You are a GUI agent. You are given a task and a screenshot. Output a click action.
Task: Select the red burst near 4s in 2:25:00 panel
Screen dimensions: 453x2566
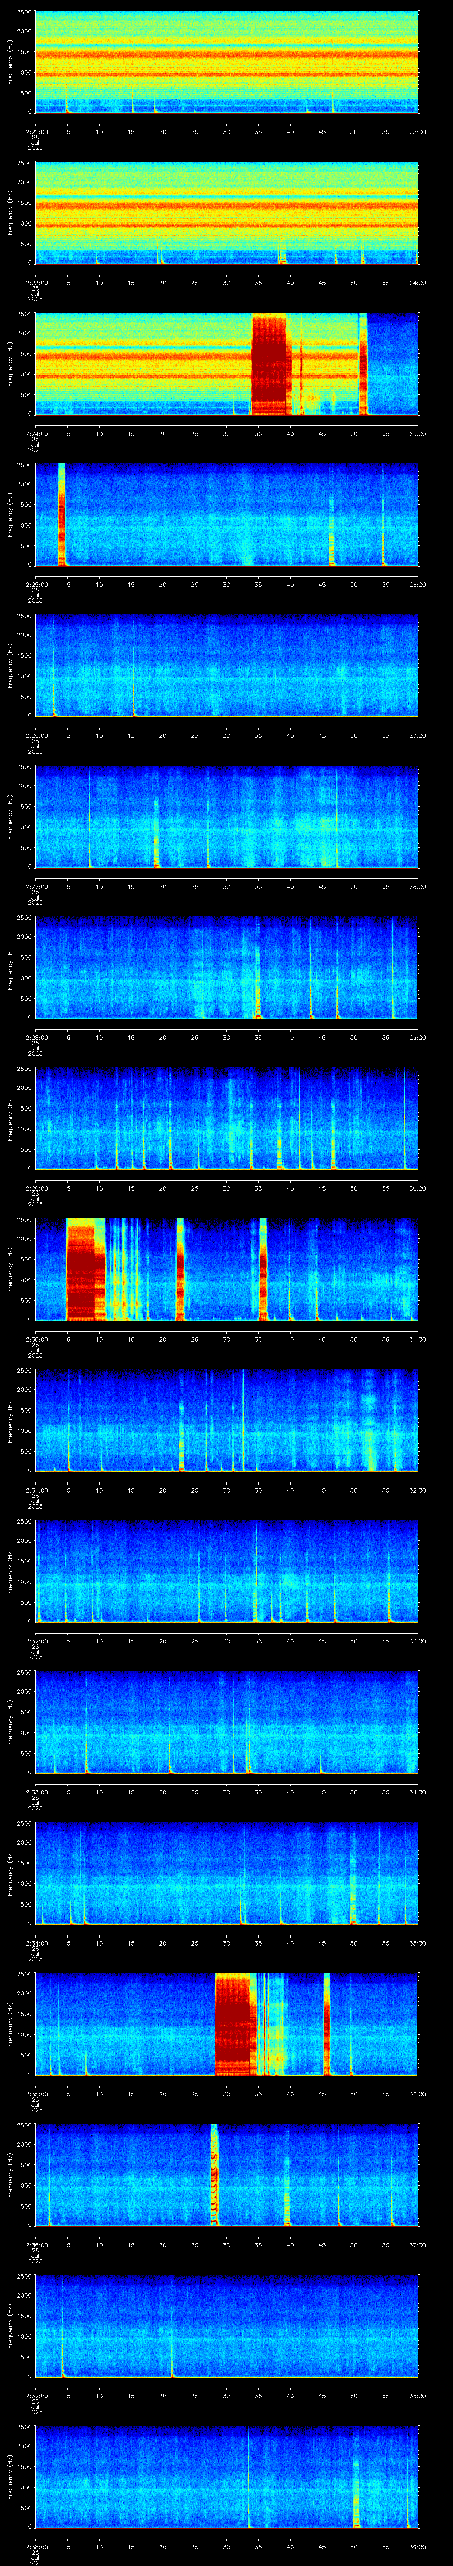tap(62, 515)
